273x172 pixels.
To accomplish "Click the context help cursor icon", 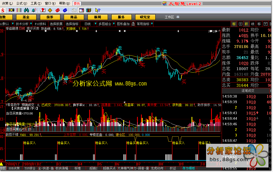I will click(98, 10).
